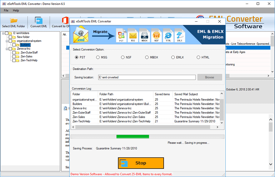Click the PST format icon in banner
The image size is (275, 177).
(x=121, y=36)
